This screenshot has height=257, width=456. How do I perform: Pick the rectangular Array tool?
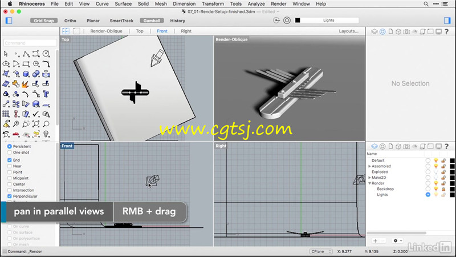pyautogui.click(x=6, y=114)
